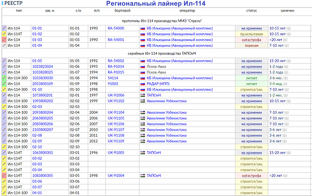Open serial number link 2093800204
Image resolution: width=312 pixels, height=196 pixels.
coord(42,113)
